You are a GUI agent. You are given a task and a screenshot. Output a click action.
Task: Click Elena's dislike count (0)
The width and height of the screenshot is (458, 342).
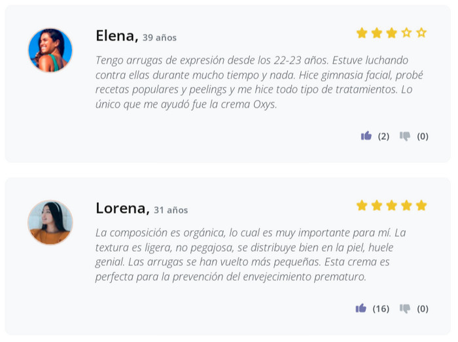(x=423, y=137)
